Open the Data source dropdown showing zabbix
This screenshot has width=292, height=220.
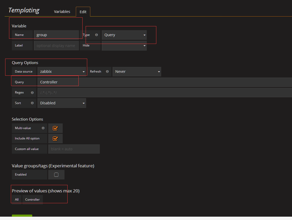point(62,72)
